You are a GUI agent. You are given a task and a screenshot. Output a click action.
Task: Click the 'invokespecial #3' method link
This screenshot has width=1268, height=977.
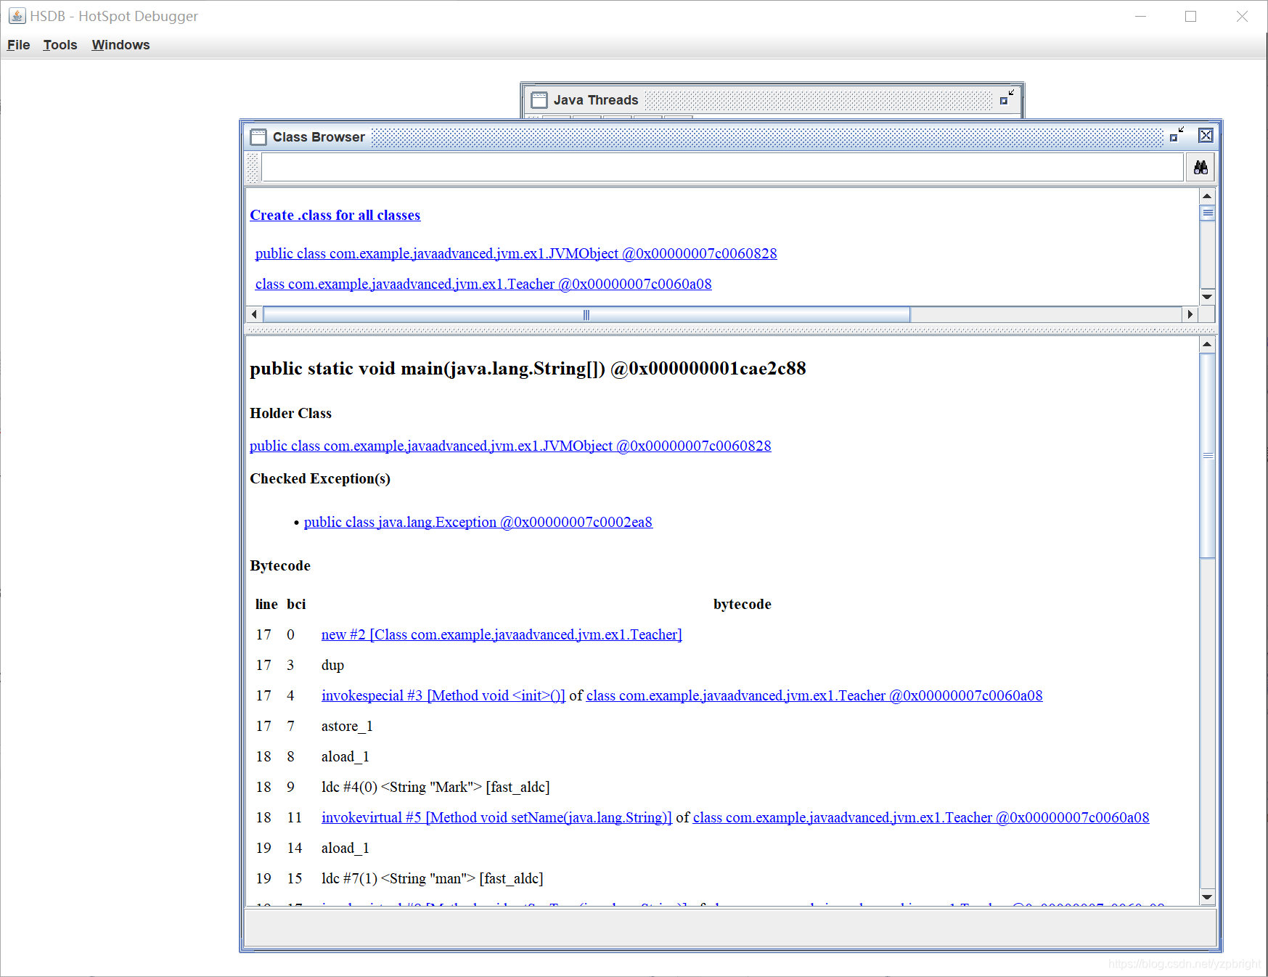(x=443, y=695)
